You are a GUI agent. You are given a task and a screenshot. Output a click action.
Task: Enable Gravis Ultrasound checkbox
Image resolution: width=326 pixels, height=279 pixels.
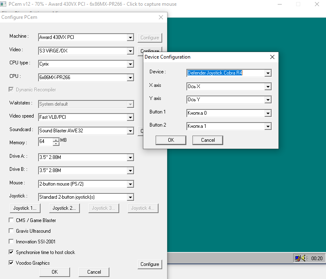11,231
